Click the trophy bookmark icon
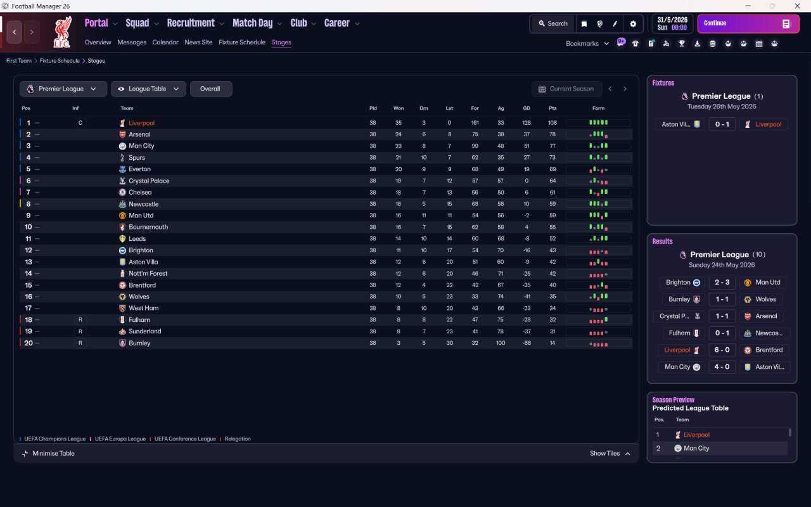 click(682, 44)
